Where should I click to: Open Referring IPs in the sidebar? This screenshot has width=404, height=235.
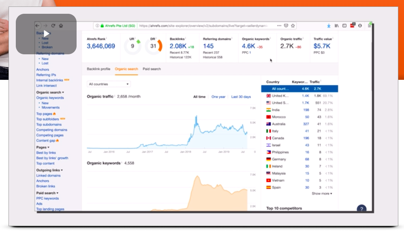(x=46, y=75)
